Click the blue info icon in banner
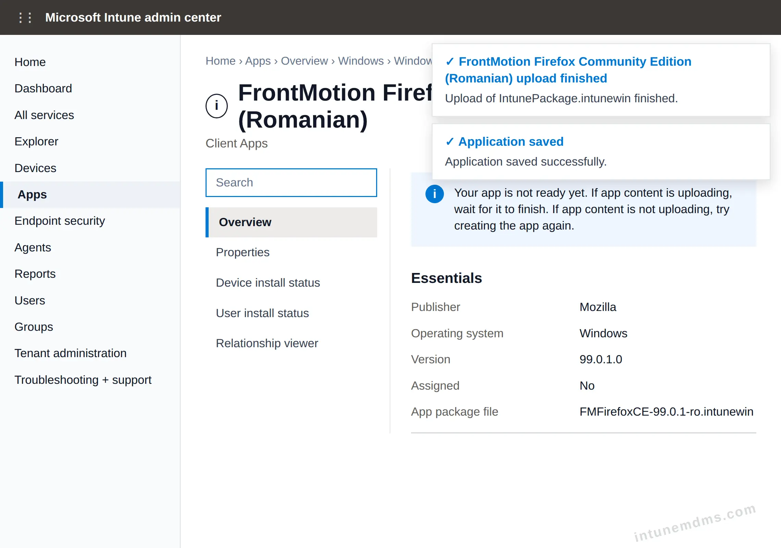This screenshot has height=548, width=781. (x=434, y=194)
